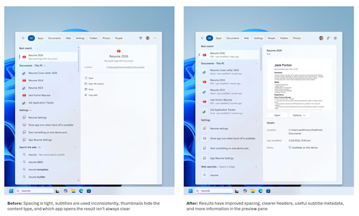Open Copilot on the right taskbar
Screen dimensions: 359x216
[x=245, y=191]
